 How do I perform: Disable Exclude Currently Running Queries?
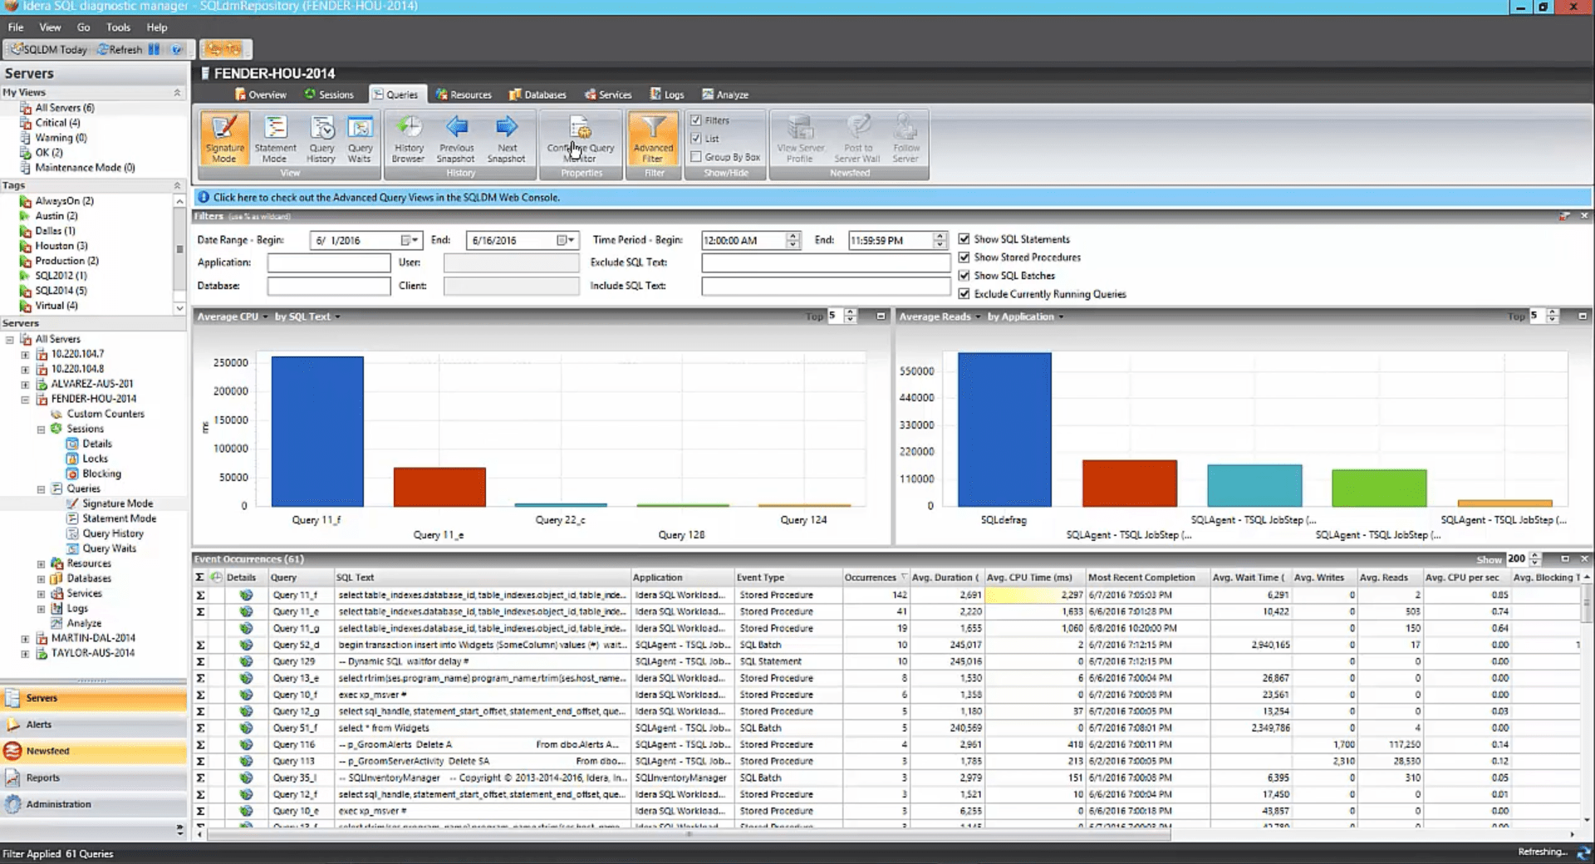(964, 293)
